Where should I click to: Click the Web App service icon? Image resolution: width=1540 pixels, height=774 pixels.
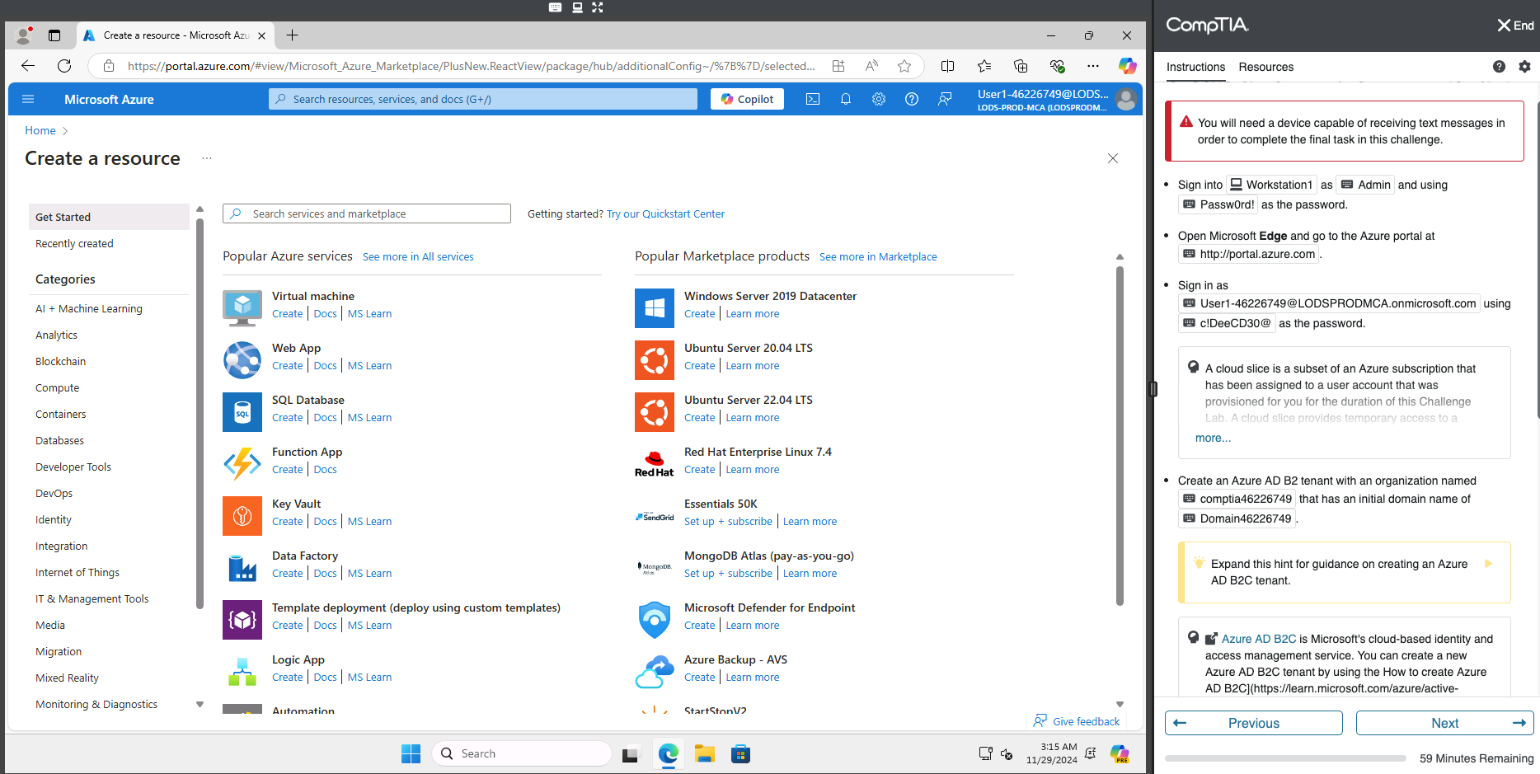[x=242, y=360]
